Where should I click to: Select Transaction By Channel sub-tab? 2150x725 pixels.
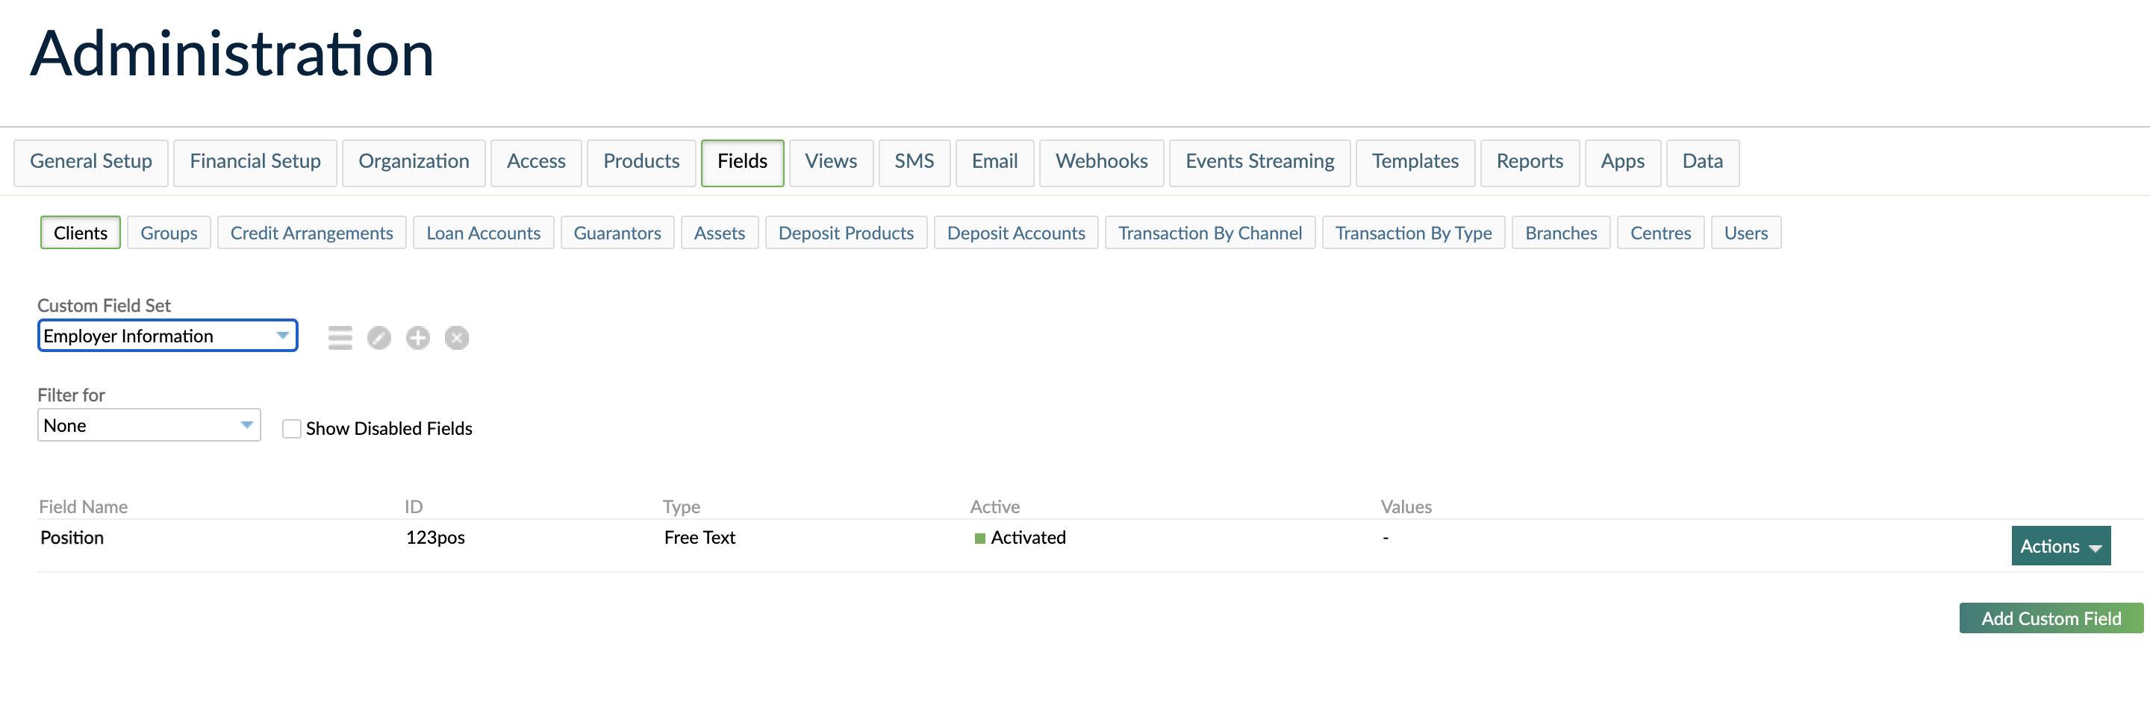(x=1210, y=233)
